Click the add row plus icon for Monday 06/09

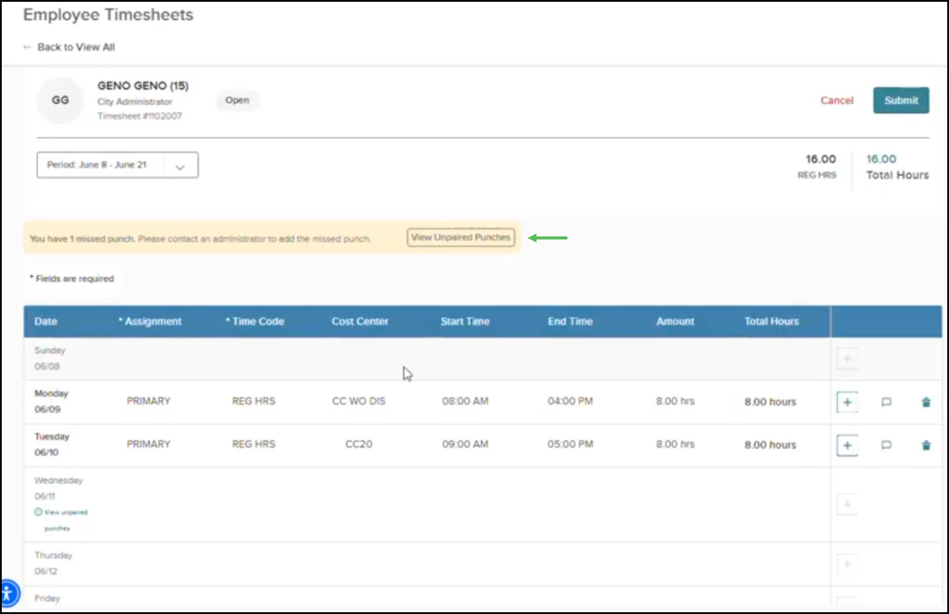(847, 402)
